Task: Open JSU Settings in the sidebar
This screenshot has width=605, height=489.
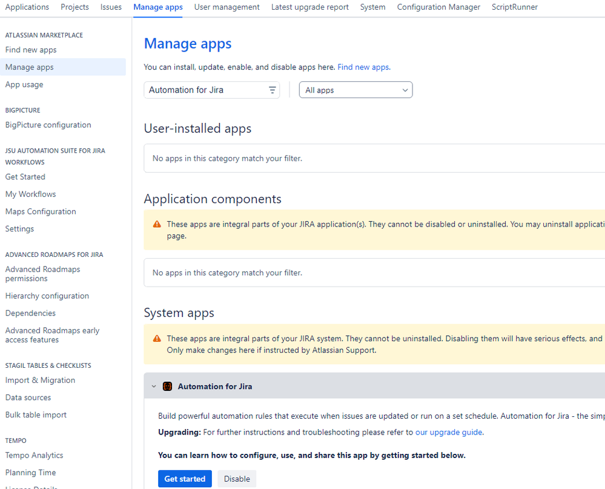Action: (x=19, y=229)
